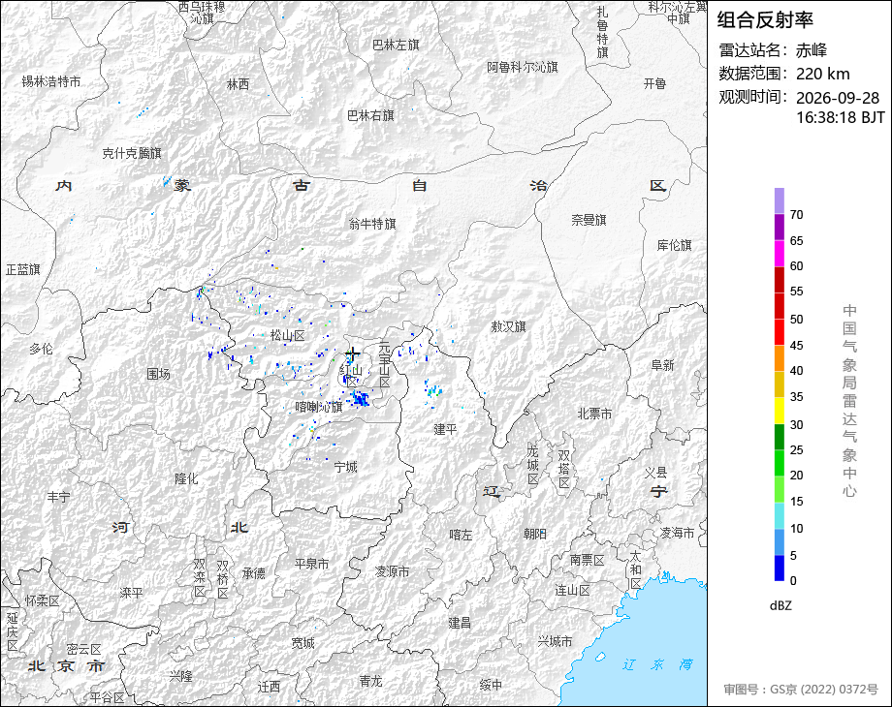Screen dimensions: 892x707
Task: Click the map label 库伦旗
Action: [x=674, y=246]
